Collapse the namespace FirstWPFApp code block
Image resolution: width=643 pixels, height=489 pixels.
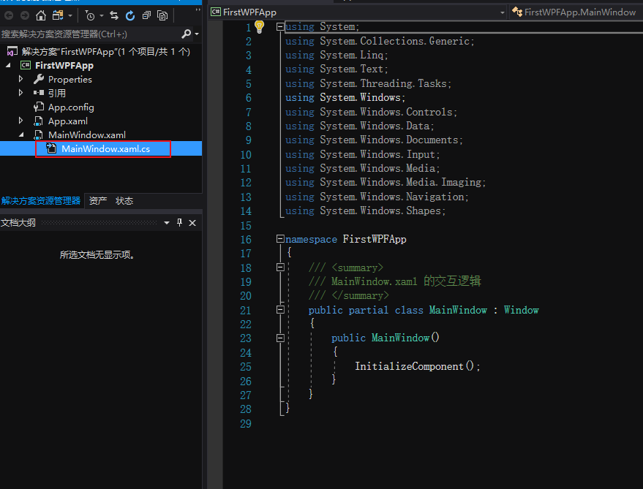pos(280,239)
